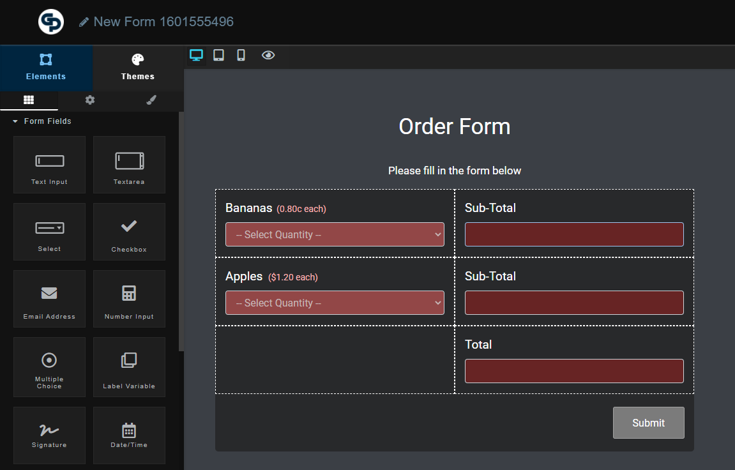The width and height of the screenshot is (735, 470).
Task: Add a Checkbox element
Action: (129, 231)
